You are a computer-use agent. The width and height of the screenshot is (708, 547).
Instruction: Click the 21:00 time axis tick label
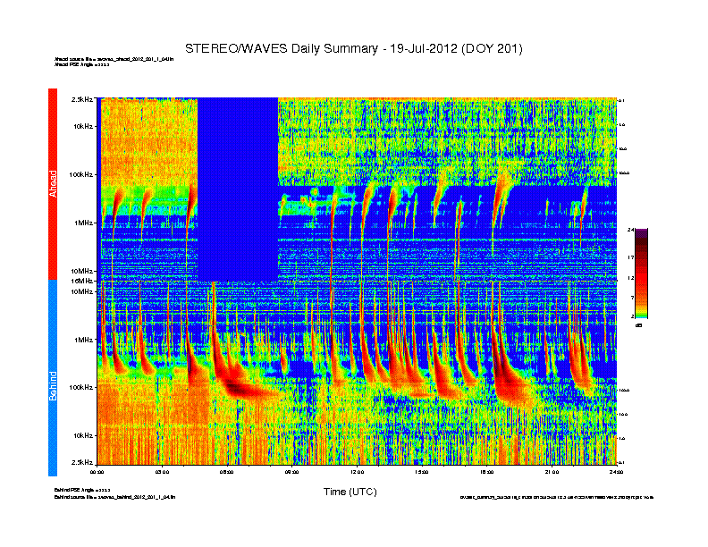coord(551,471)
